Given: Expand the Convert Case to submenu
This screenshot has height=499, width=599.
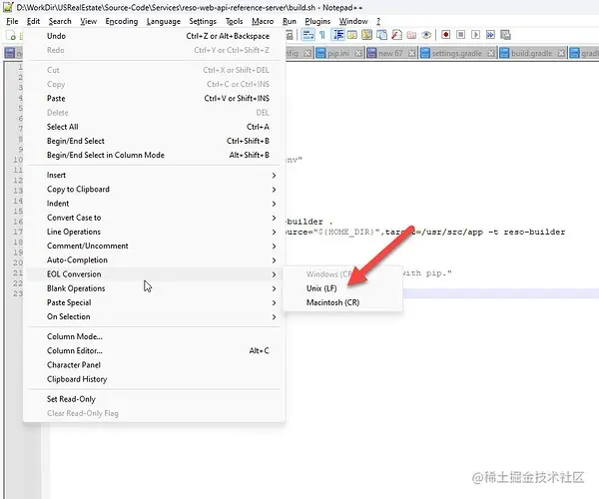Looking at the screenshot, I should [x=155, y=218].
